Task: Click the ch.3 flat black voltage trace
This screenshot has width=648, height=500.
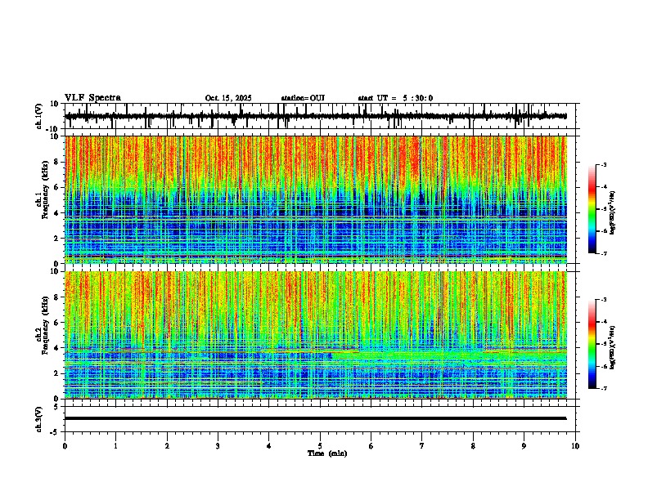Action: [x=316, y=418]
